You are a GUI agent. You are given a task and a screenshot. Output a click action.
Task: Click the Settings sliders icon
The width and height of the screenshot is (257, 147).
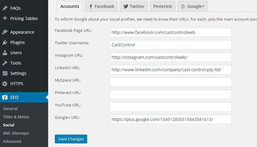[x=5, y=73]
